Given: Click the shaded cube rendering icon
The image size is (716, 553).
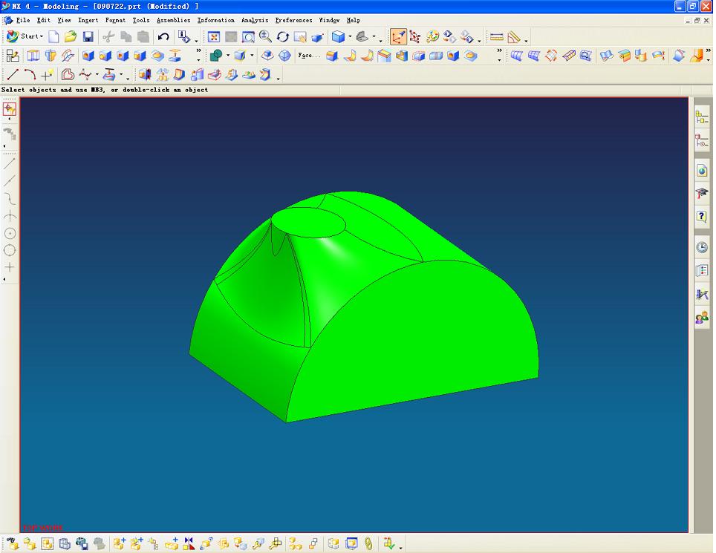Looking at the screenshot, I should tap(339, 36).
